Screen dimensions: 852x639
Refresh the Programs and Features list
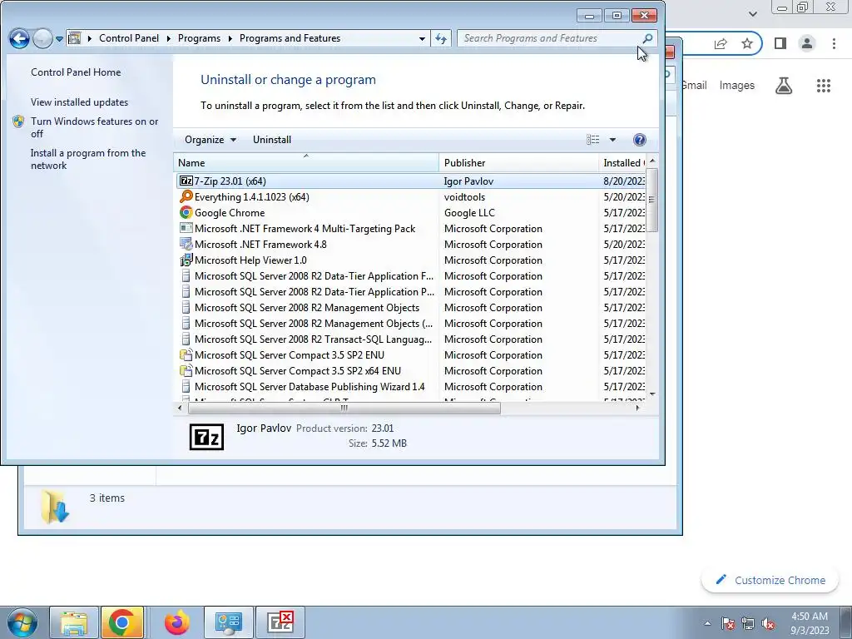(x=441, y=38)
